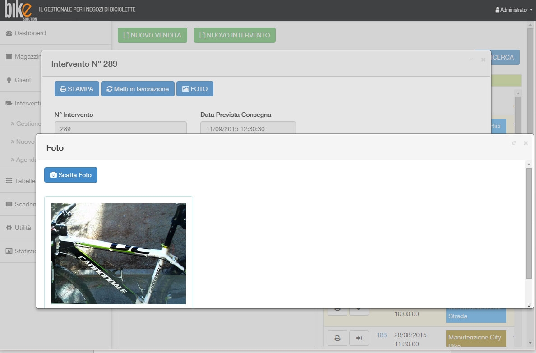Click the Interventi open-folder icon
Viewport: 536px width, 353px height.
coord(9,103)
